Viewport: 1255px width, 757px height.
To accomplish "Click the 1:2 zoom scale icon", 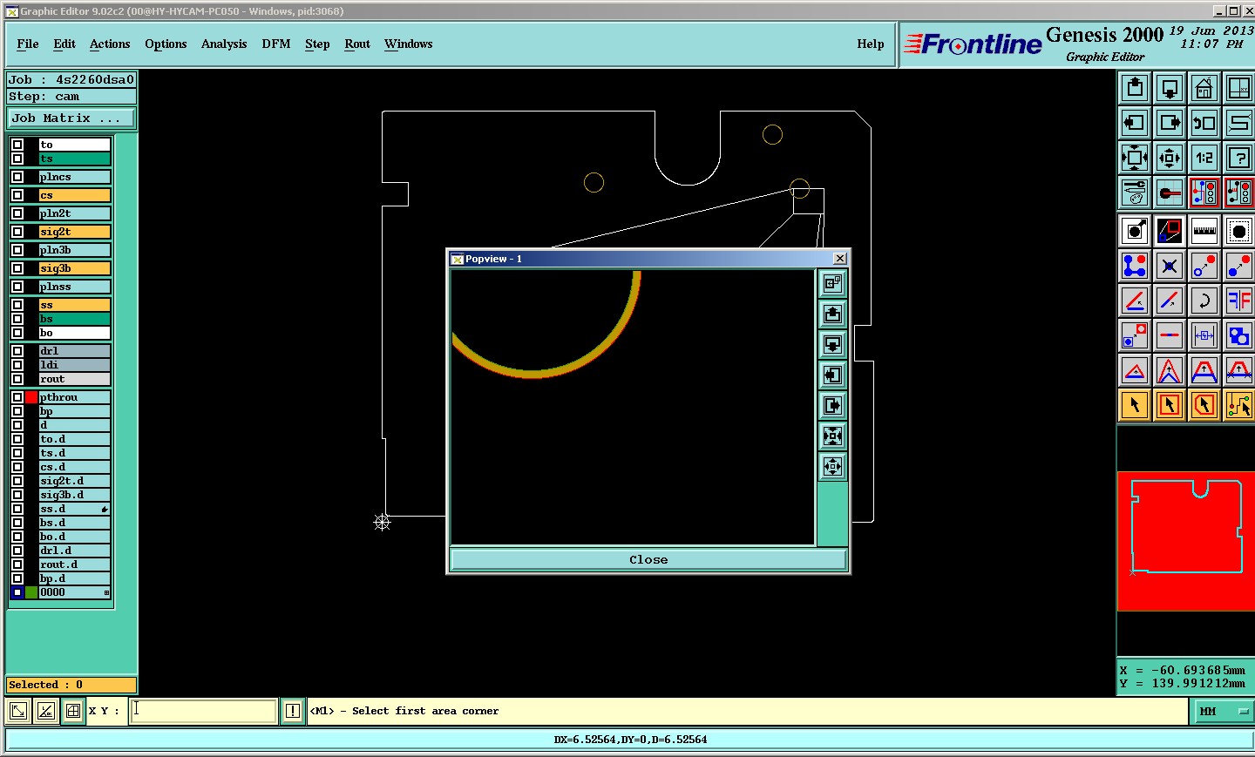I will click(1204, 158).
